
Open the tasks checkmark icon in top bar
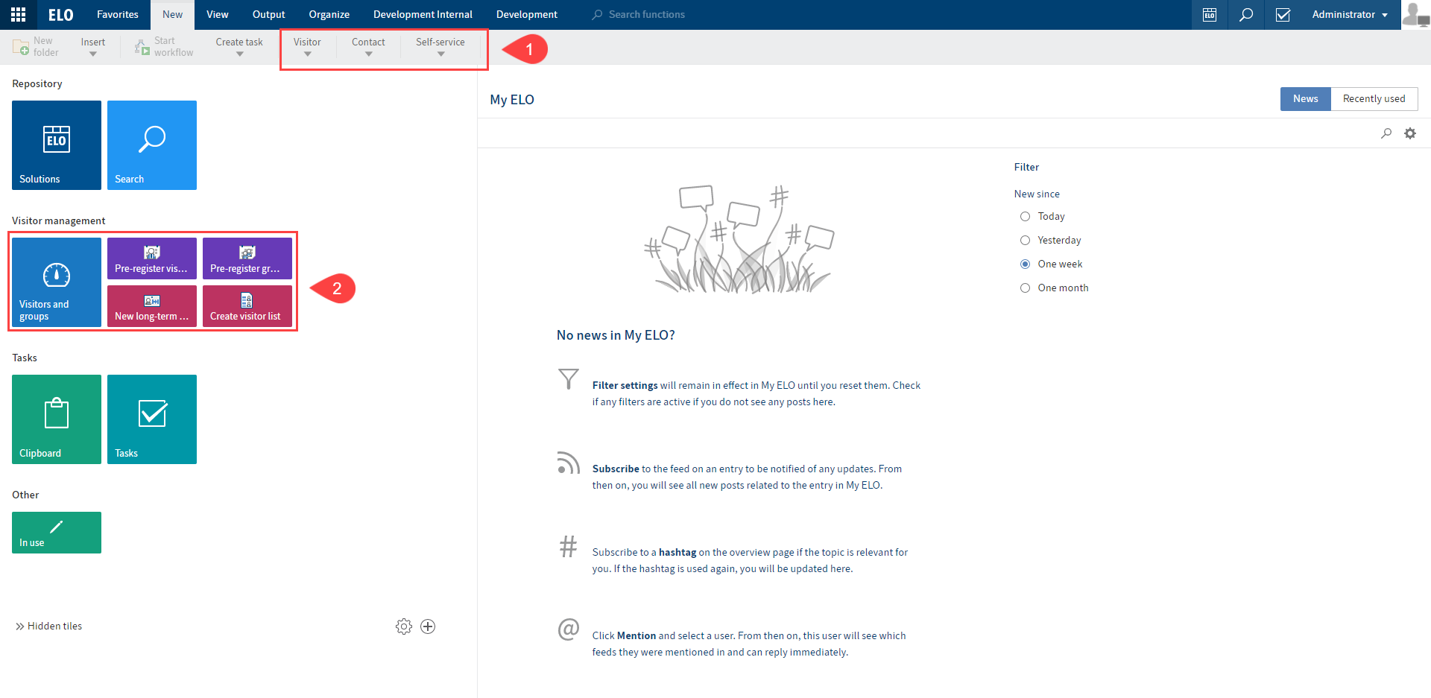(1283, 15)
